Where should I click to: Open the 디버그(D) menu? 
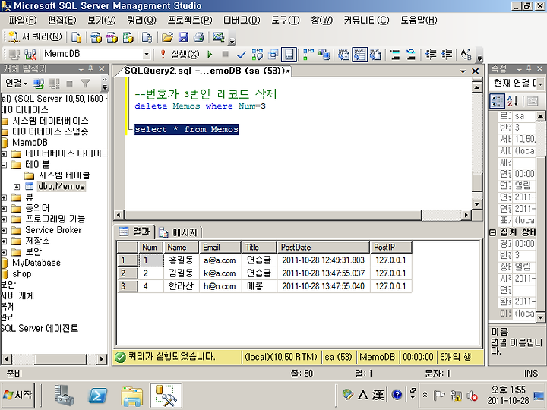(242, 20)
